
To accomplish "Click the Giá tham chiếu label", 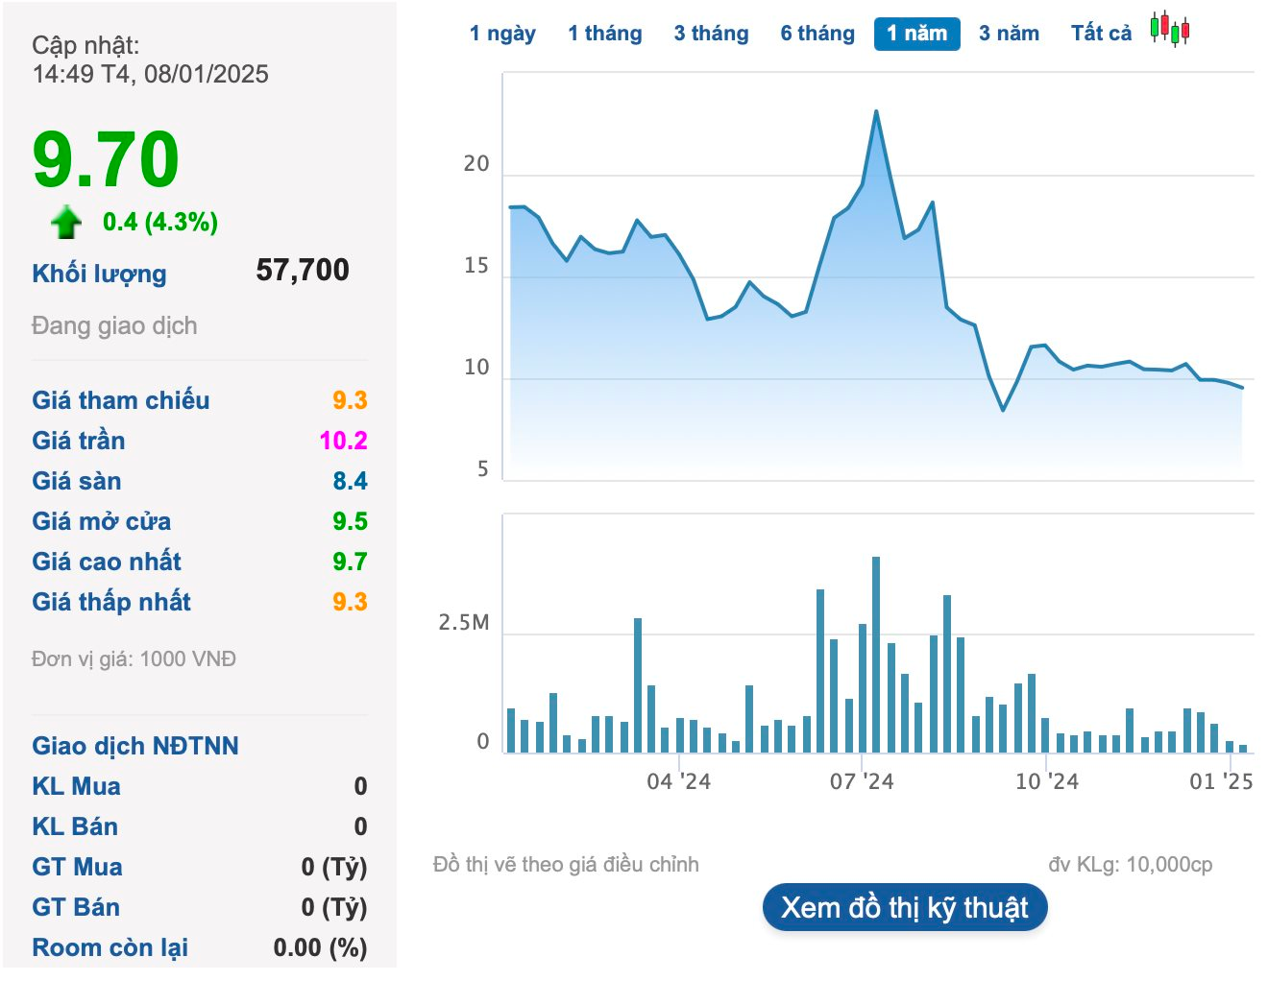I will [120, 400].
